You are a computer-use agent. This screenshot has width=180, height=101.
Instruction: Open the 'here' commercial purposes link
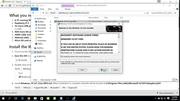coord(109,62)
